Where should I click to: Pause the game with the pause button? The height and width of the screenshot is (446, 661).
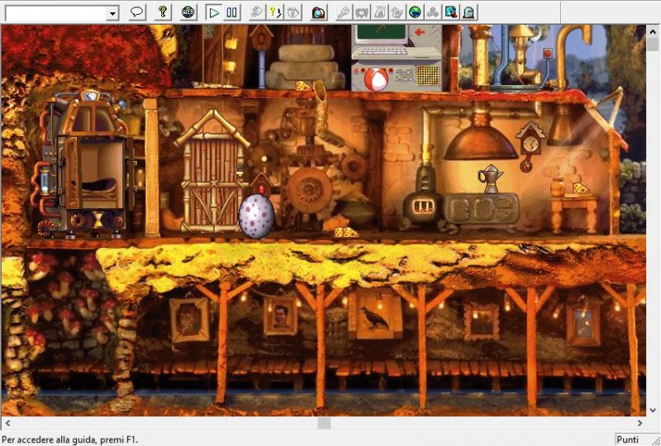[x=231, y=12]
